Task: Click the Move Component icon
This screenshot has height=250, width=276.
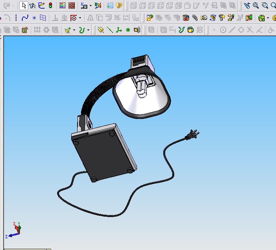Action: pyautogui.click(x=204, y=18)
